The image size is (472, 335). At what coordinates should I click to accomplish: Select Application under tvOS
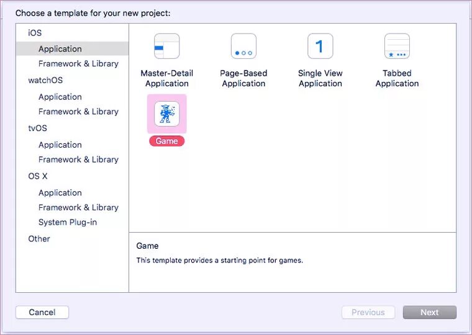pos(60,145)
